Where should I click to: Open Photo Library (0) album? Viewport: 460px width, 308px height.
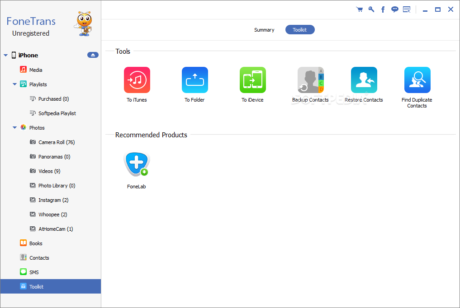coord(51,185)
